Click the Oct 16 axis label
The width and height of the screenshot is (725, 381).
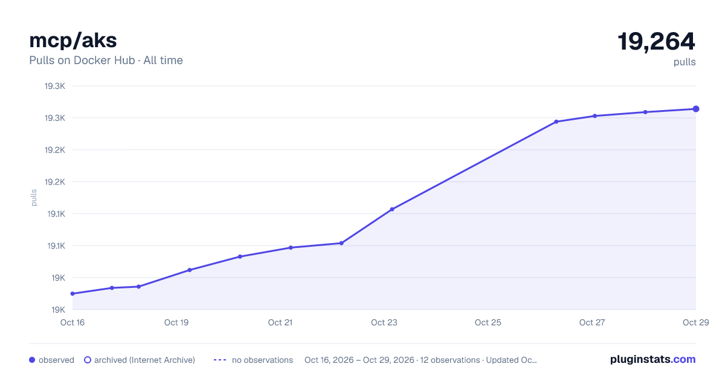pos(72,322)
